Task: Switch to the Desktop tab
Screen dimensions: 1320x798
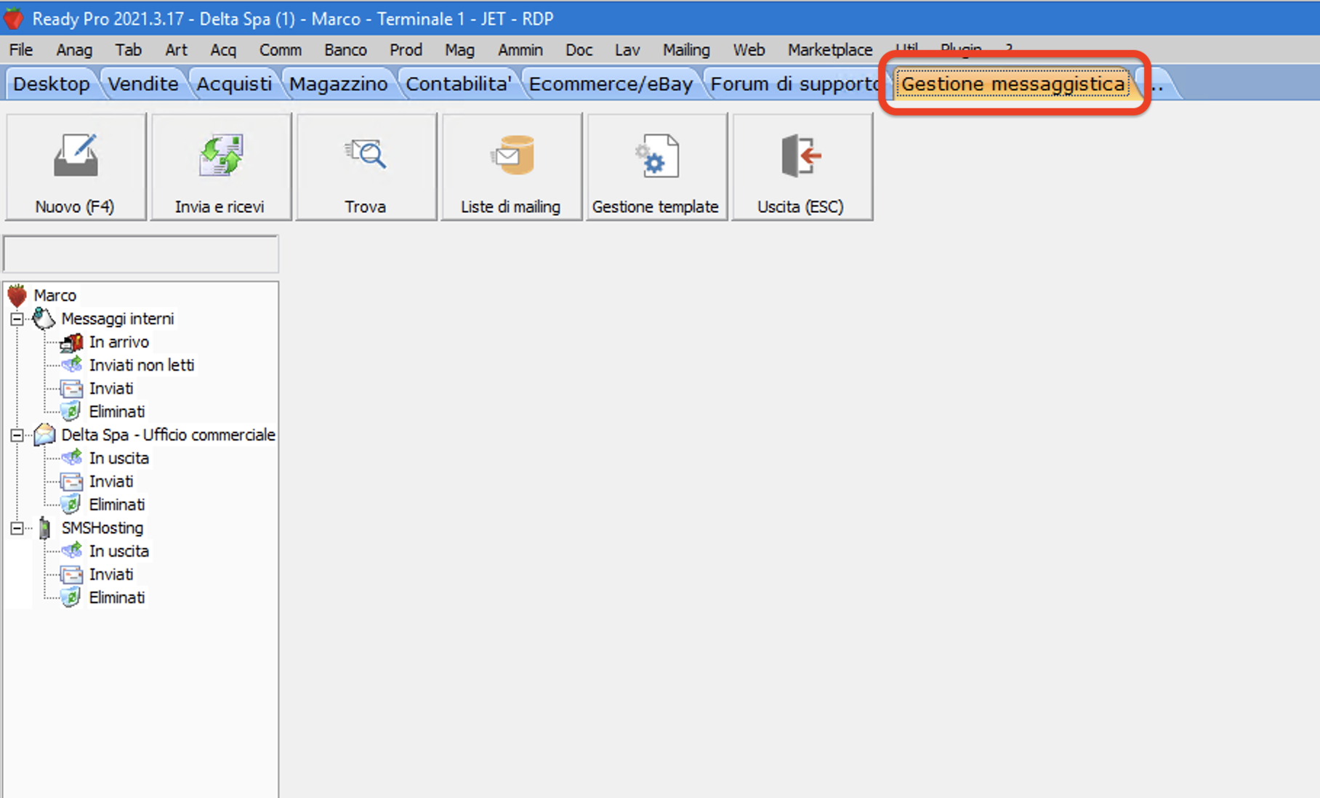Action: click(52, 84)
